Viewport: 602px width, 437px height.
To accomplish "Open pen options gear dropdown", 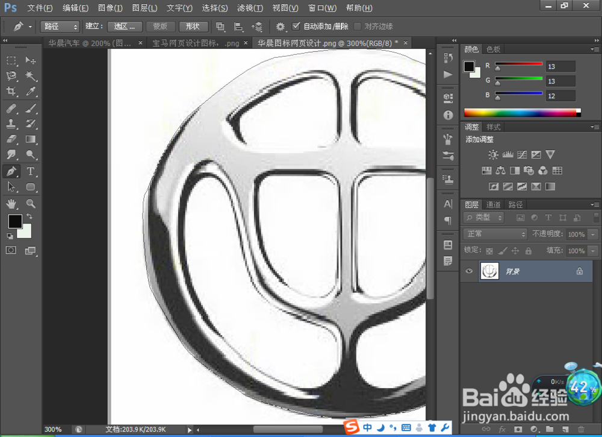I will (281, 27).
